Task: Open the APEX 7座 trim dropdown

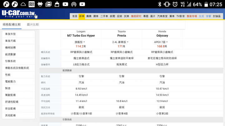Action: click(161, 42)
